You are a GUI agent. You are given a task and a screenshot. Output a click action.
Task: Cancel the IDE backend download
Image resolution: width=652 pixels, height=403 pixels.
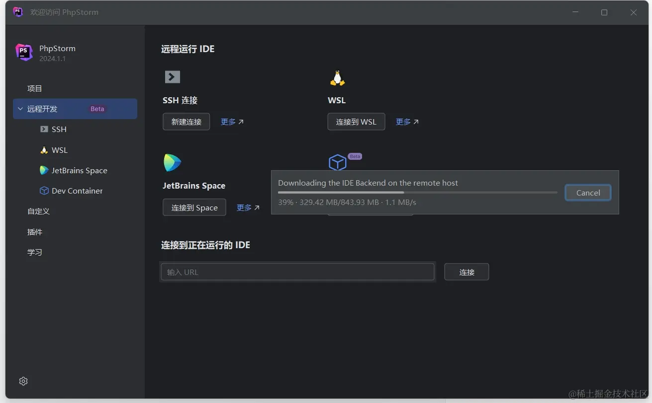pos(588,193)
